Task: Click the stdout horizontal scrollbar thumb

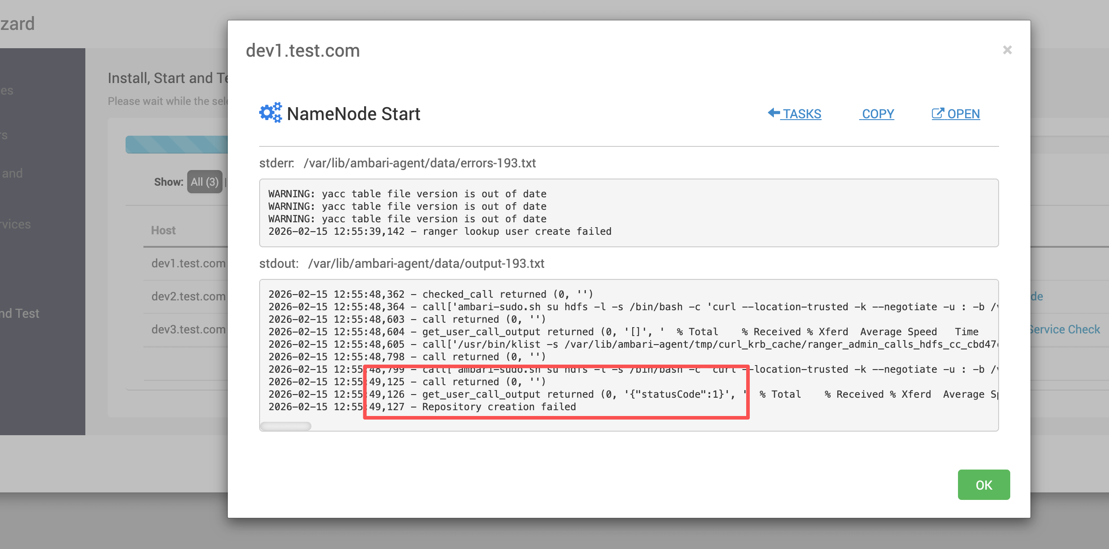Action: point(286,426)
